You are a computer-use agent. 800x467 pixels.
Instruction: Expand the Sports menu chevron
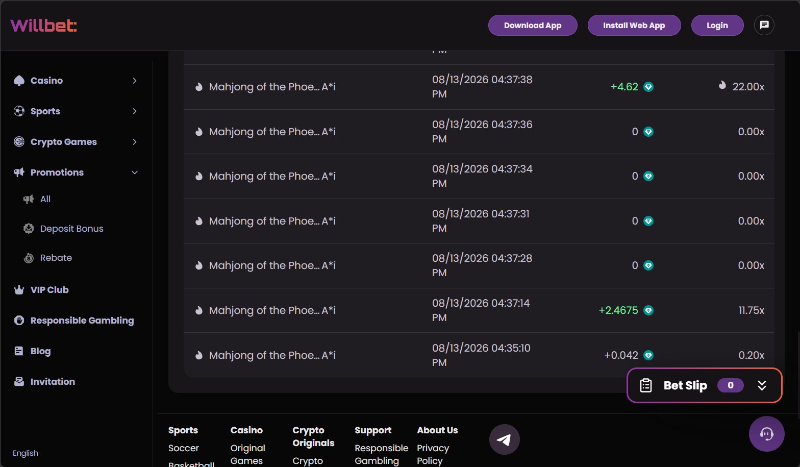(x=135, y=111)
